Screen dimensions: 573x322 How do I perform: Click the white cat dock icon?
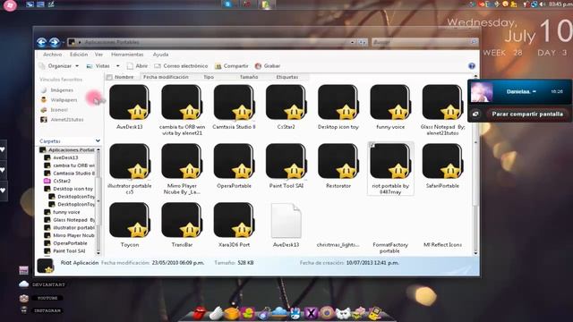coord(343,313)
